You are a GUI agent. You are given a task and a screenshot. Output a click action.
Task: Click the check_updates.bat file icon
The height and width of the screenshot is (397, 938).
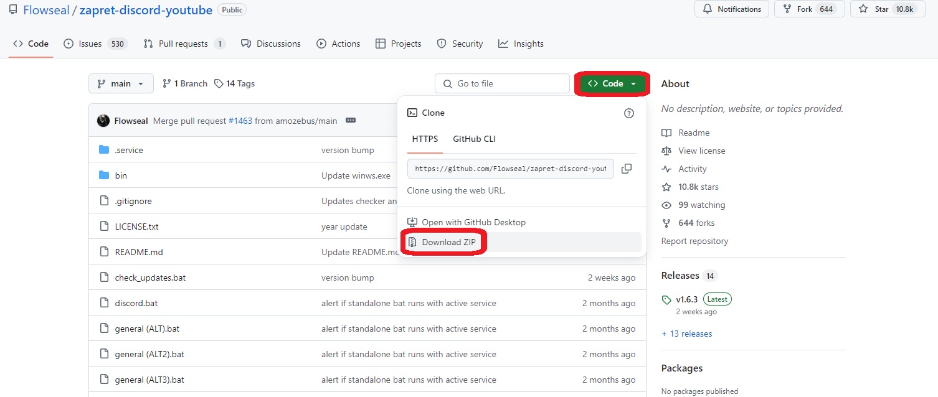(x=104, y=278)
